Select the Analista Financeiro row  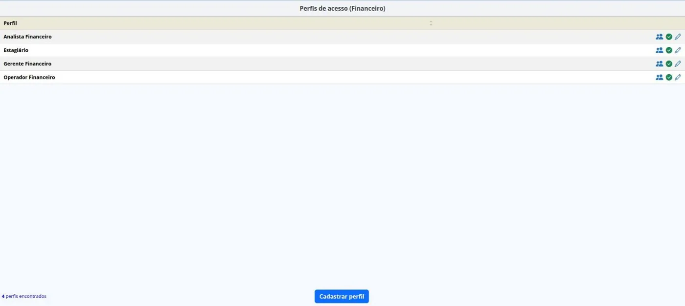342,37
